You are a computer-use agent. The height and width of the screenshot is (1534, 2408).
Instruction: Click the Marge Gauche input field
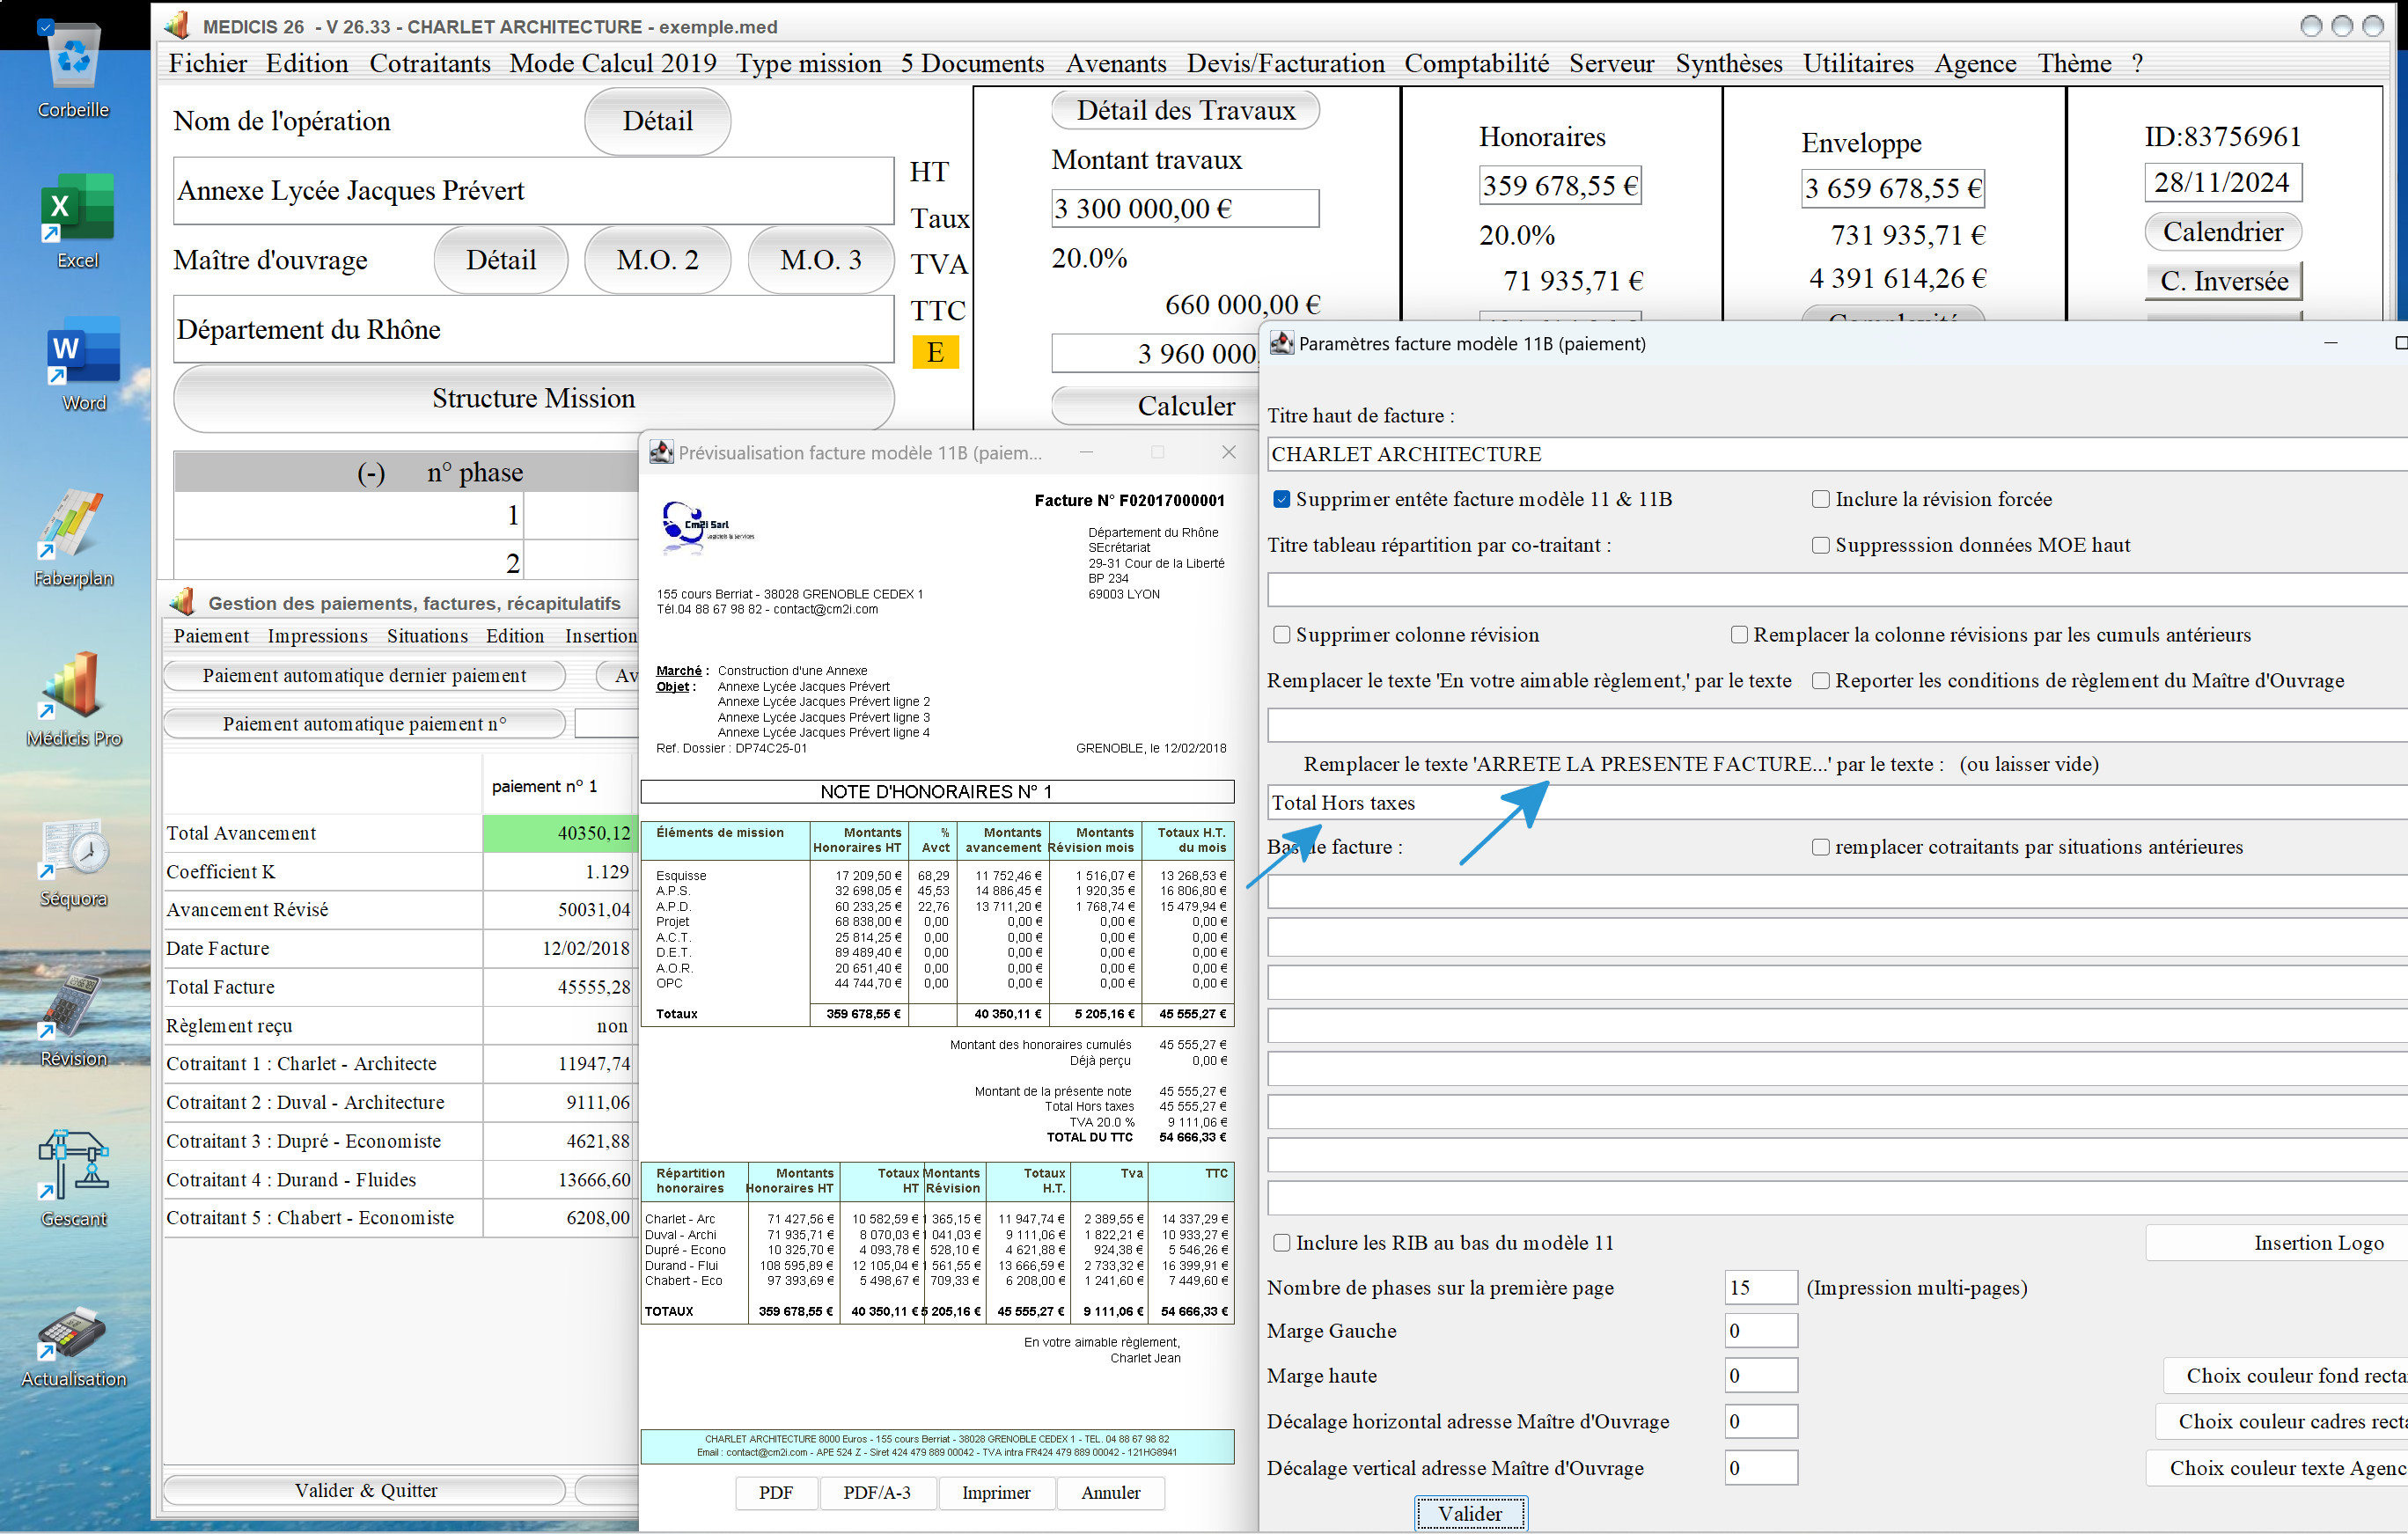1761,1331
